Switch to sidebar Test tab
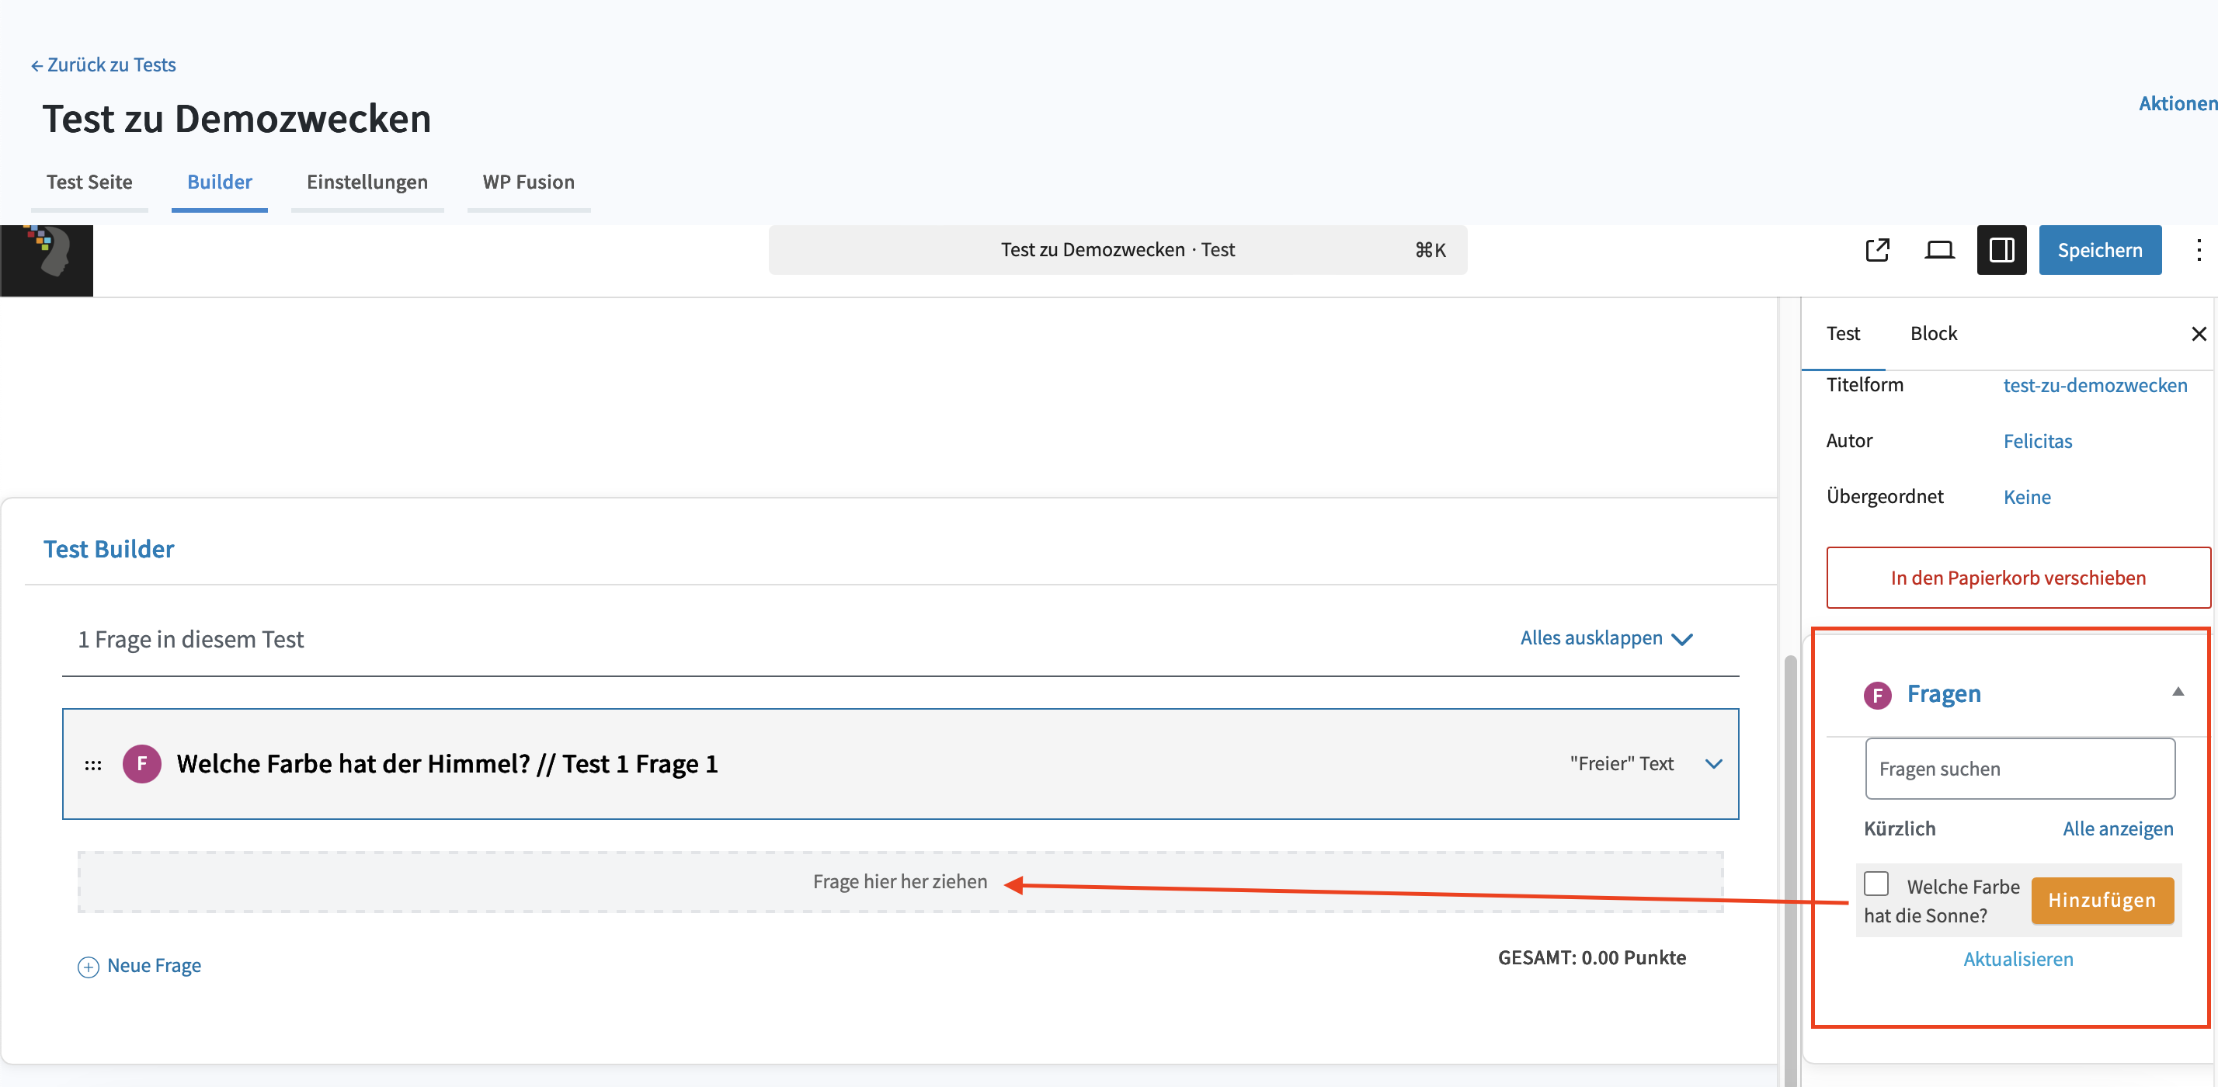 [1843, 333]
